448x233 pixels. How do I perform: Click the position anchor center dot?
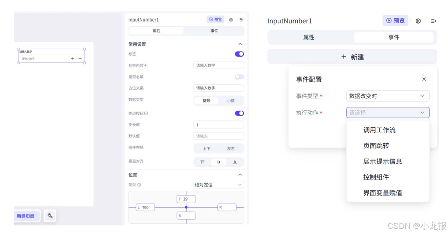(x=186, y=207)
